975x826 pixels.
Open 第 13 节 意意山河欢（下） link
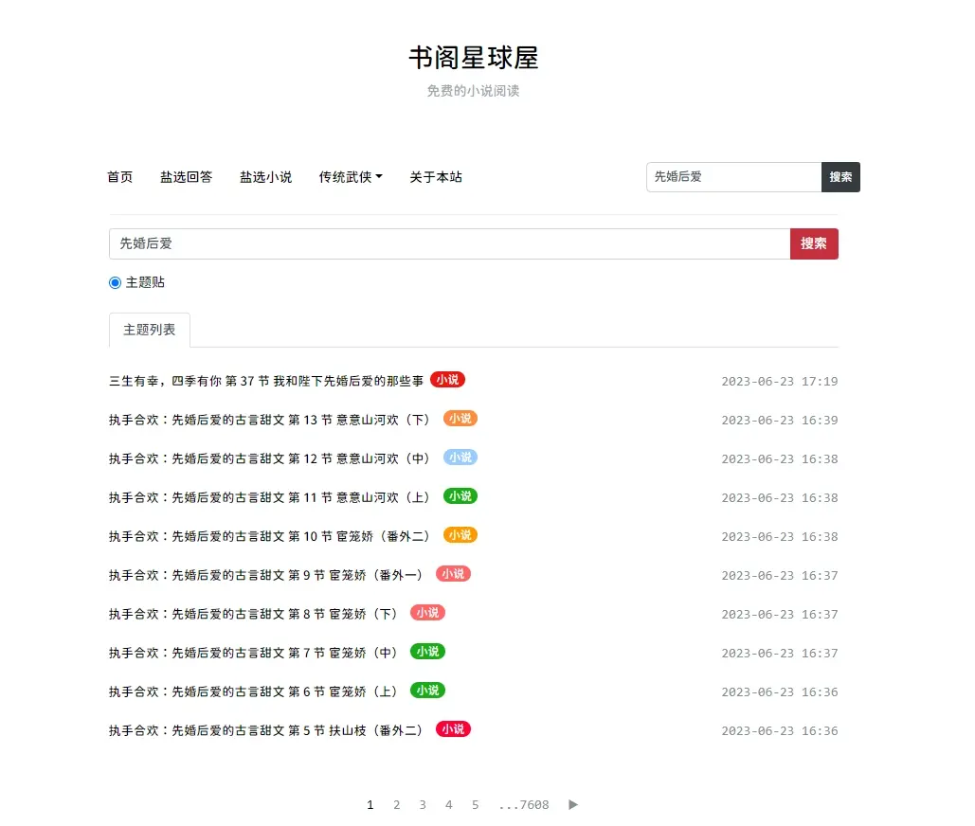point(269,421)
